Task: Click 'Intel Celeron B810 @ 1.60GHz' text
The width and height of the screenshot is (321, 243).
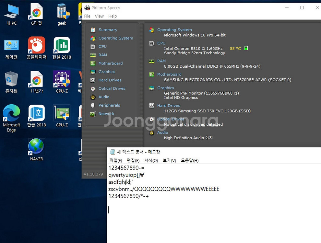Action: [193, 49]
